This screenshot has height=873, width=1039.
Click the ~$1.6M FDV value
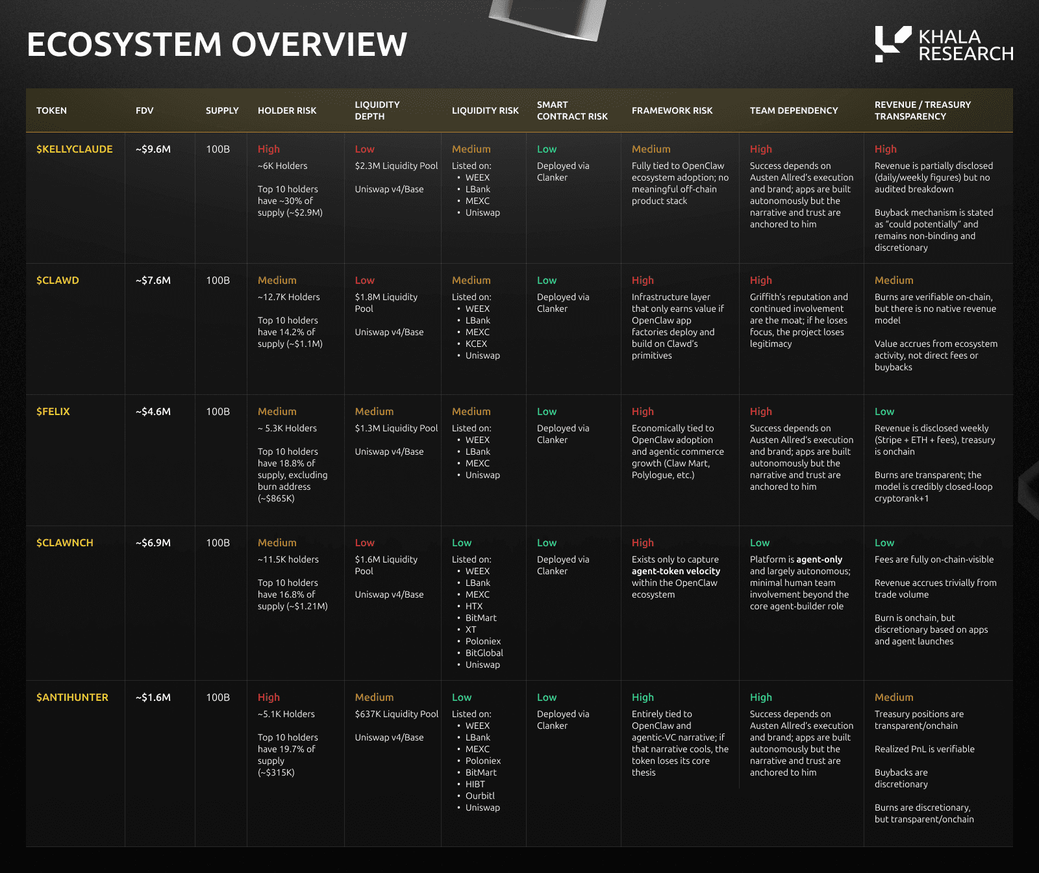pos(153,697)
